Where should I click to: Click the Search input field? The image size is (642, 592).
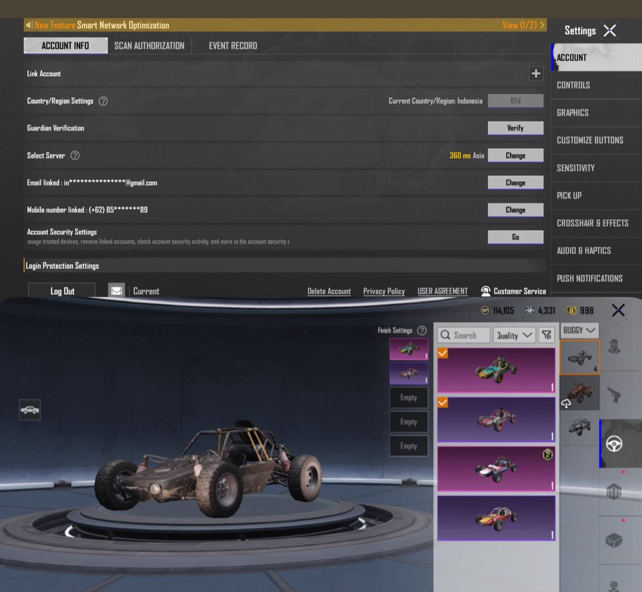click(x=464, y=335)
